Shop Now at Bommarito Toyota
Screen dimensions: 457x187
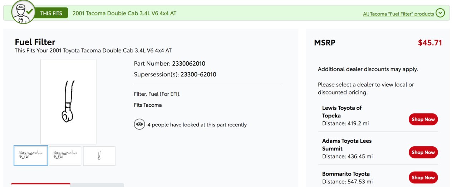tap(423, 177)
